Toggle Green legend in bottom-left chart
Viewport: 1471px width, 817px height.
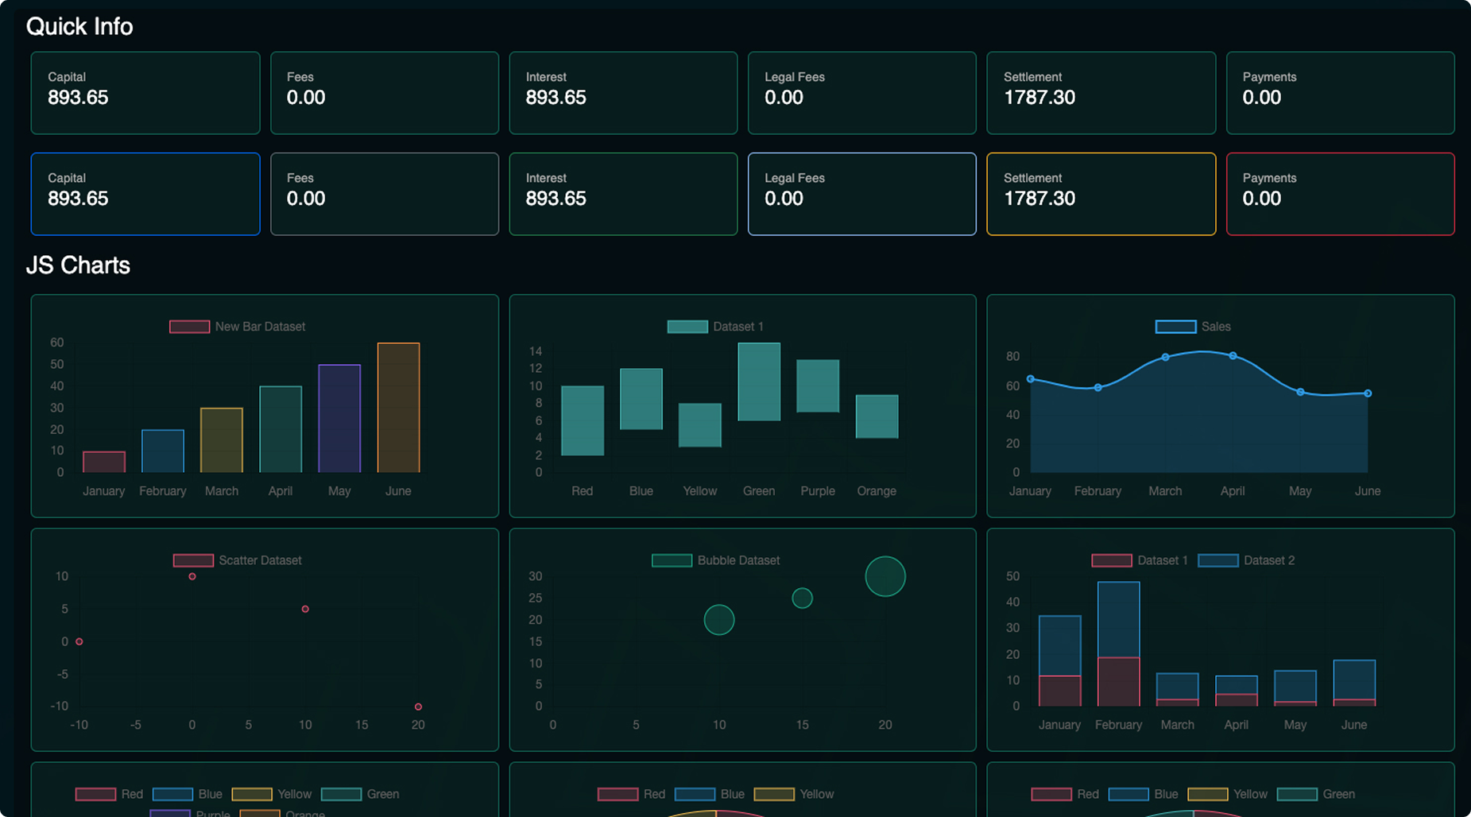360,794
